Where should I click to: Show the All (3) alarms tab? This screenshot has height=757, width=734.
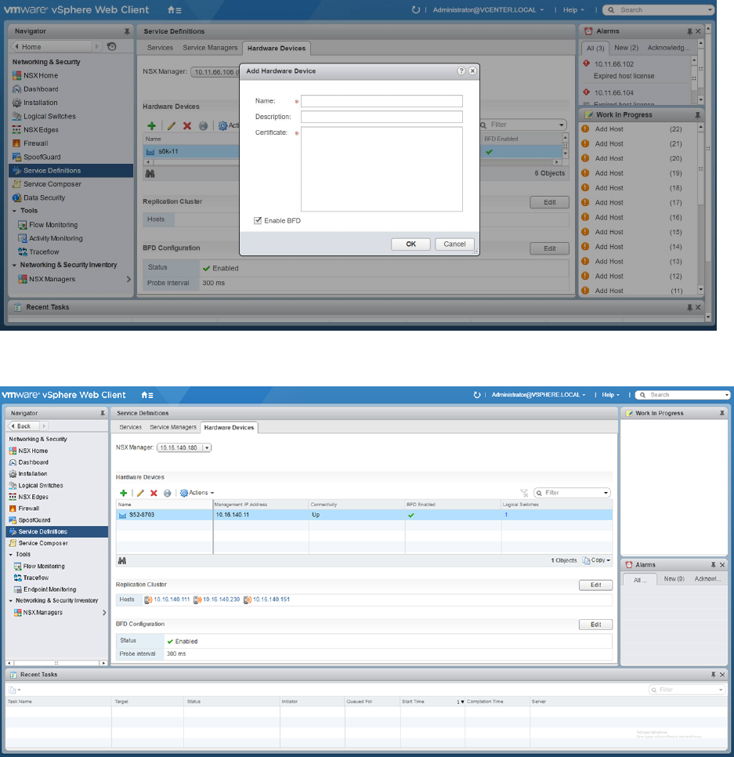[595, 49]
